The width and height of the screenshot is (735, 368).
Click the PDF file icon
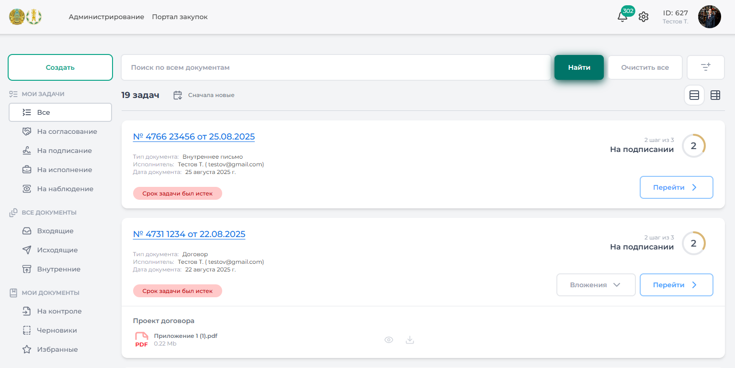(x=141, y=339)
